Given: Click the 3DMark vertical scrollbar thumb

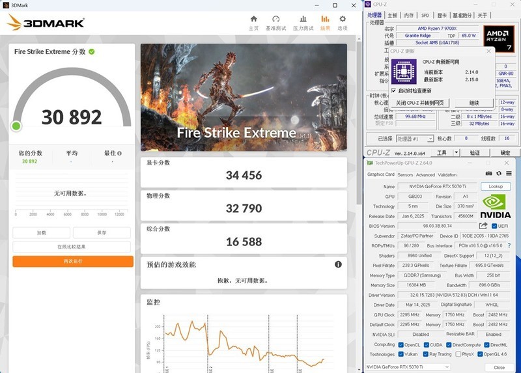Looking at the screenshot, I should coord(359,123).
